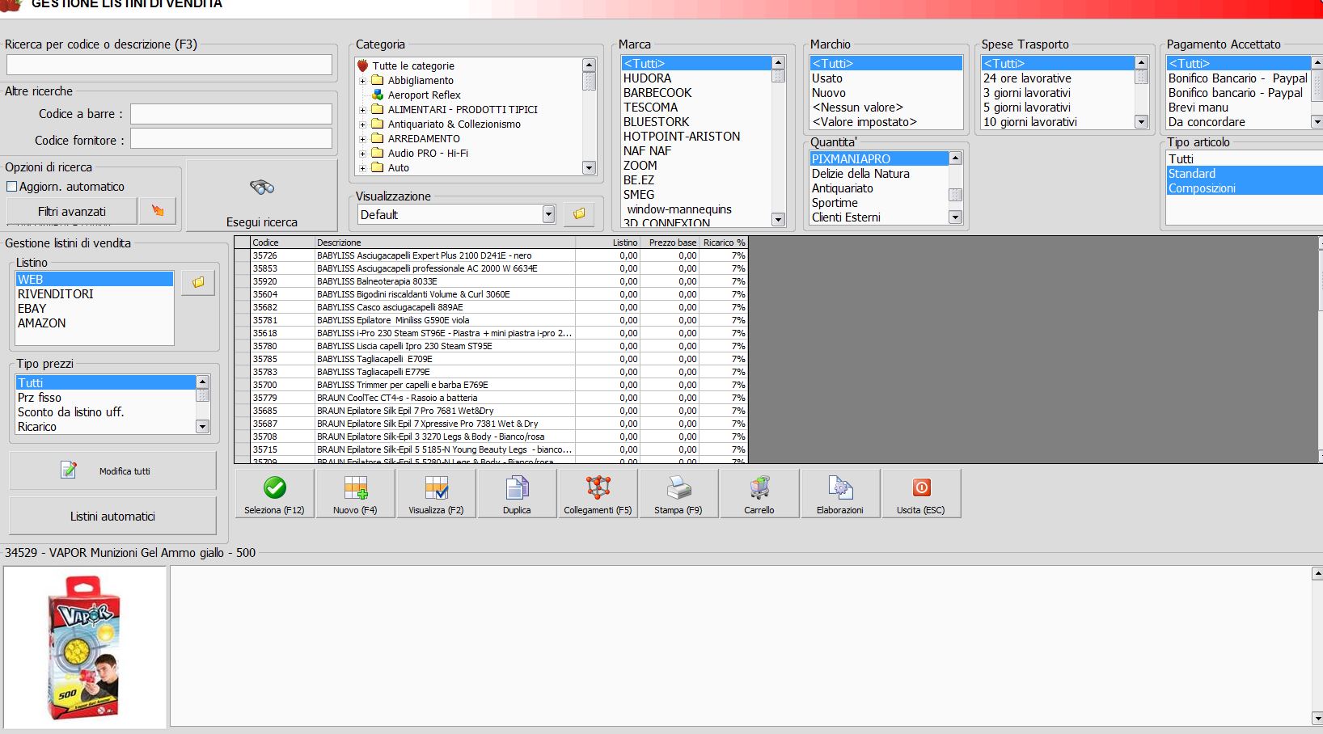Viewport: 1323px width, 734px height.
Task: Click the VAPOR product image thumbnail
Action: coord(85,648)
